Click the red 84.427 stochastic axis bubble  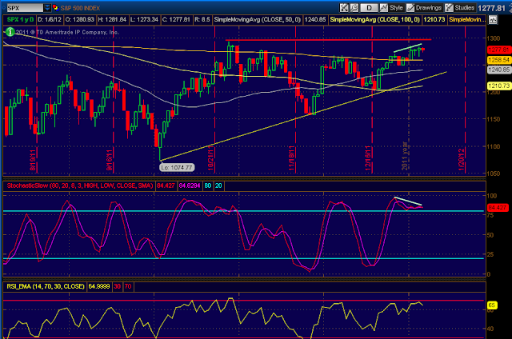pyautogui.click(x=498, y=208)
